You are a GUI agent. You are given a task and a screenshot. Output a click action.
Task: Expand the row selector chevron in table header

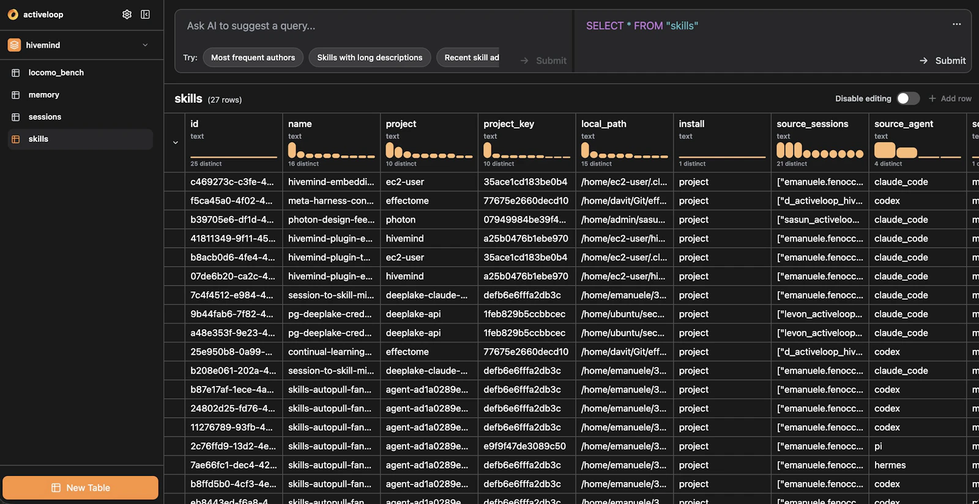pos(176,143)
